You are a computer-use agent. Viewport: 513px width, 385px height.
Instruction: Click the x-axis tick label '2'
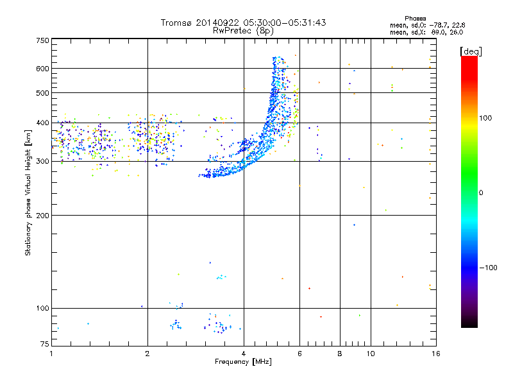[147, 354]
